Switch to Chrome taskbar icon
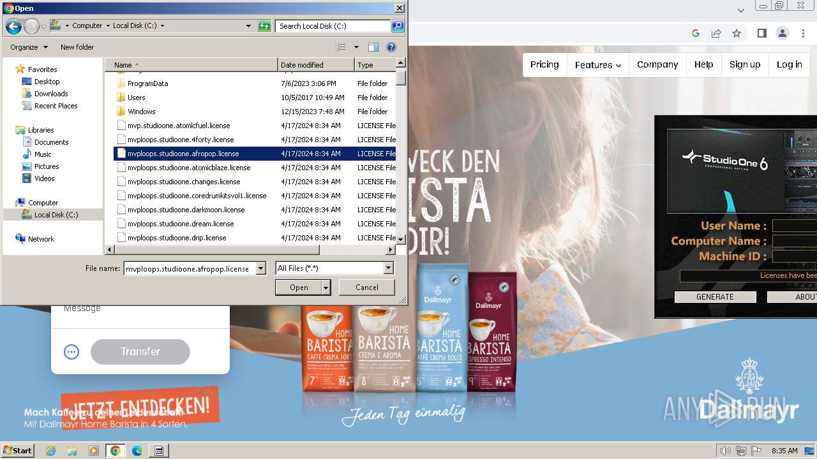Image resolution: width=817 pixels, height=459 pixels. click(116, 451)
